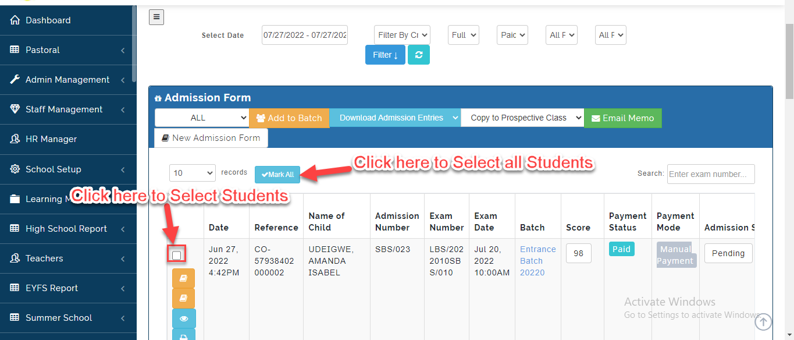Open the Summer School menu
The height and width of the screenshot is (340, 794).
coord(67,318)
